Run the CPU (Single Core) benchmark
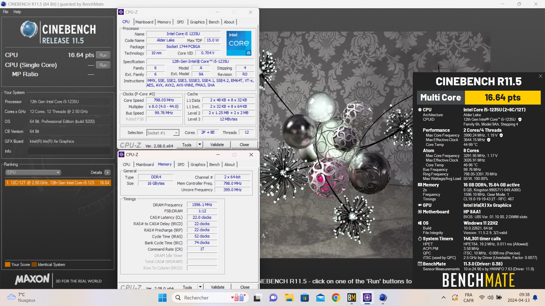Screen dimensions: 545x306 (x=103, y=65)
